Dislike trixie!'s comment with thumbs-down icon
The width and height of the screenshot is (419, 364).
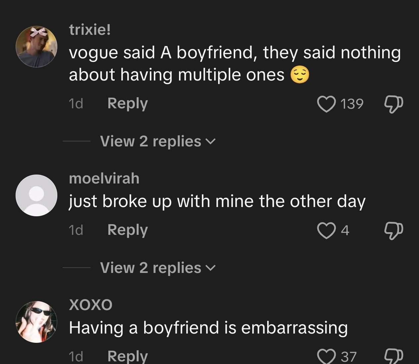coord(393,104)
